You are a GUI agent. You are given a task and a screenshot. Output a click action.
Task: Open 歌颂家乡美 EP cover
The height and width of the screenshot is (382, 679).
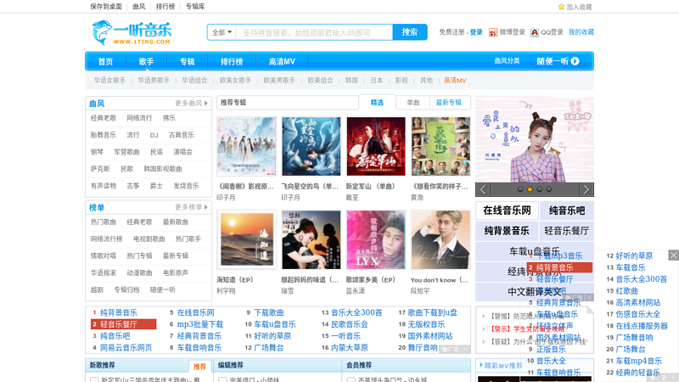(376, 240)
